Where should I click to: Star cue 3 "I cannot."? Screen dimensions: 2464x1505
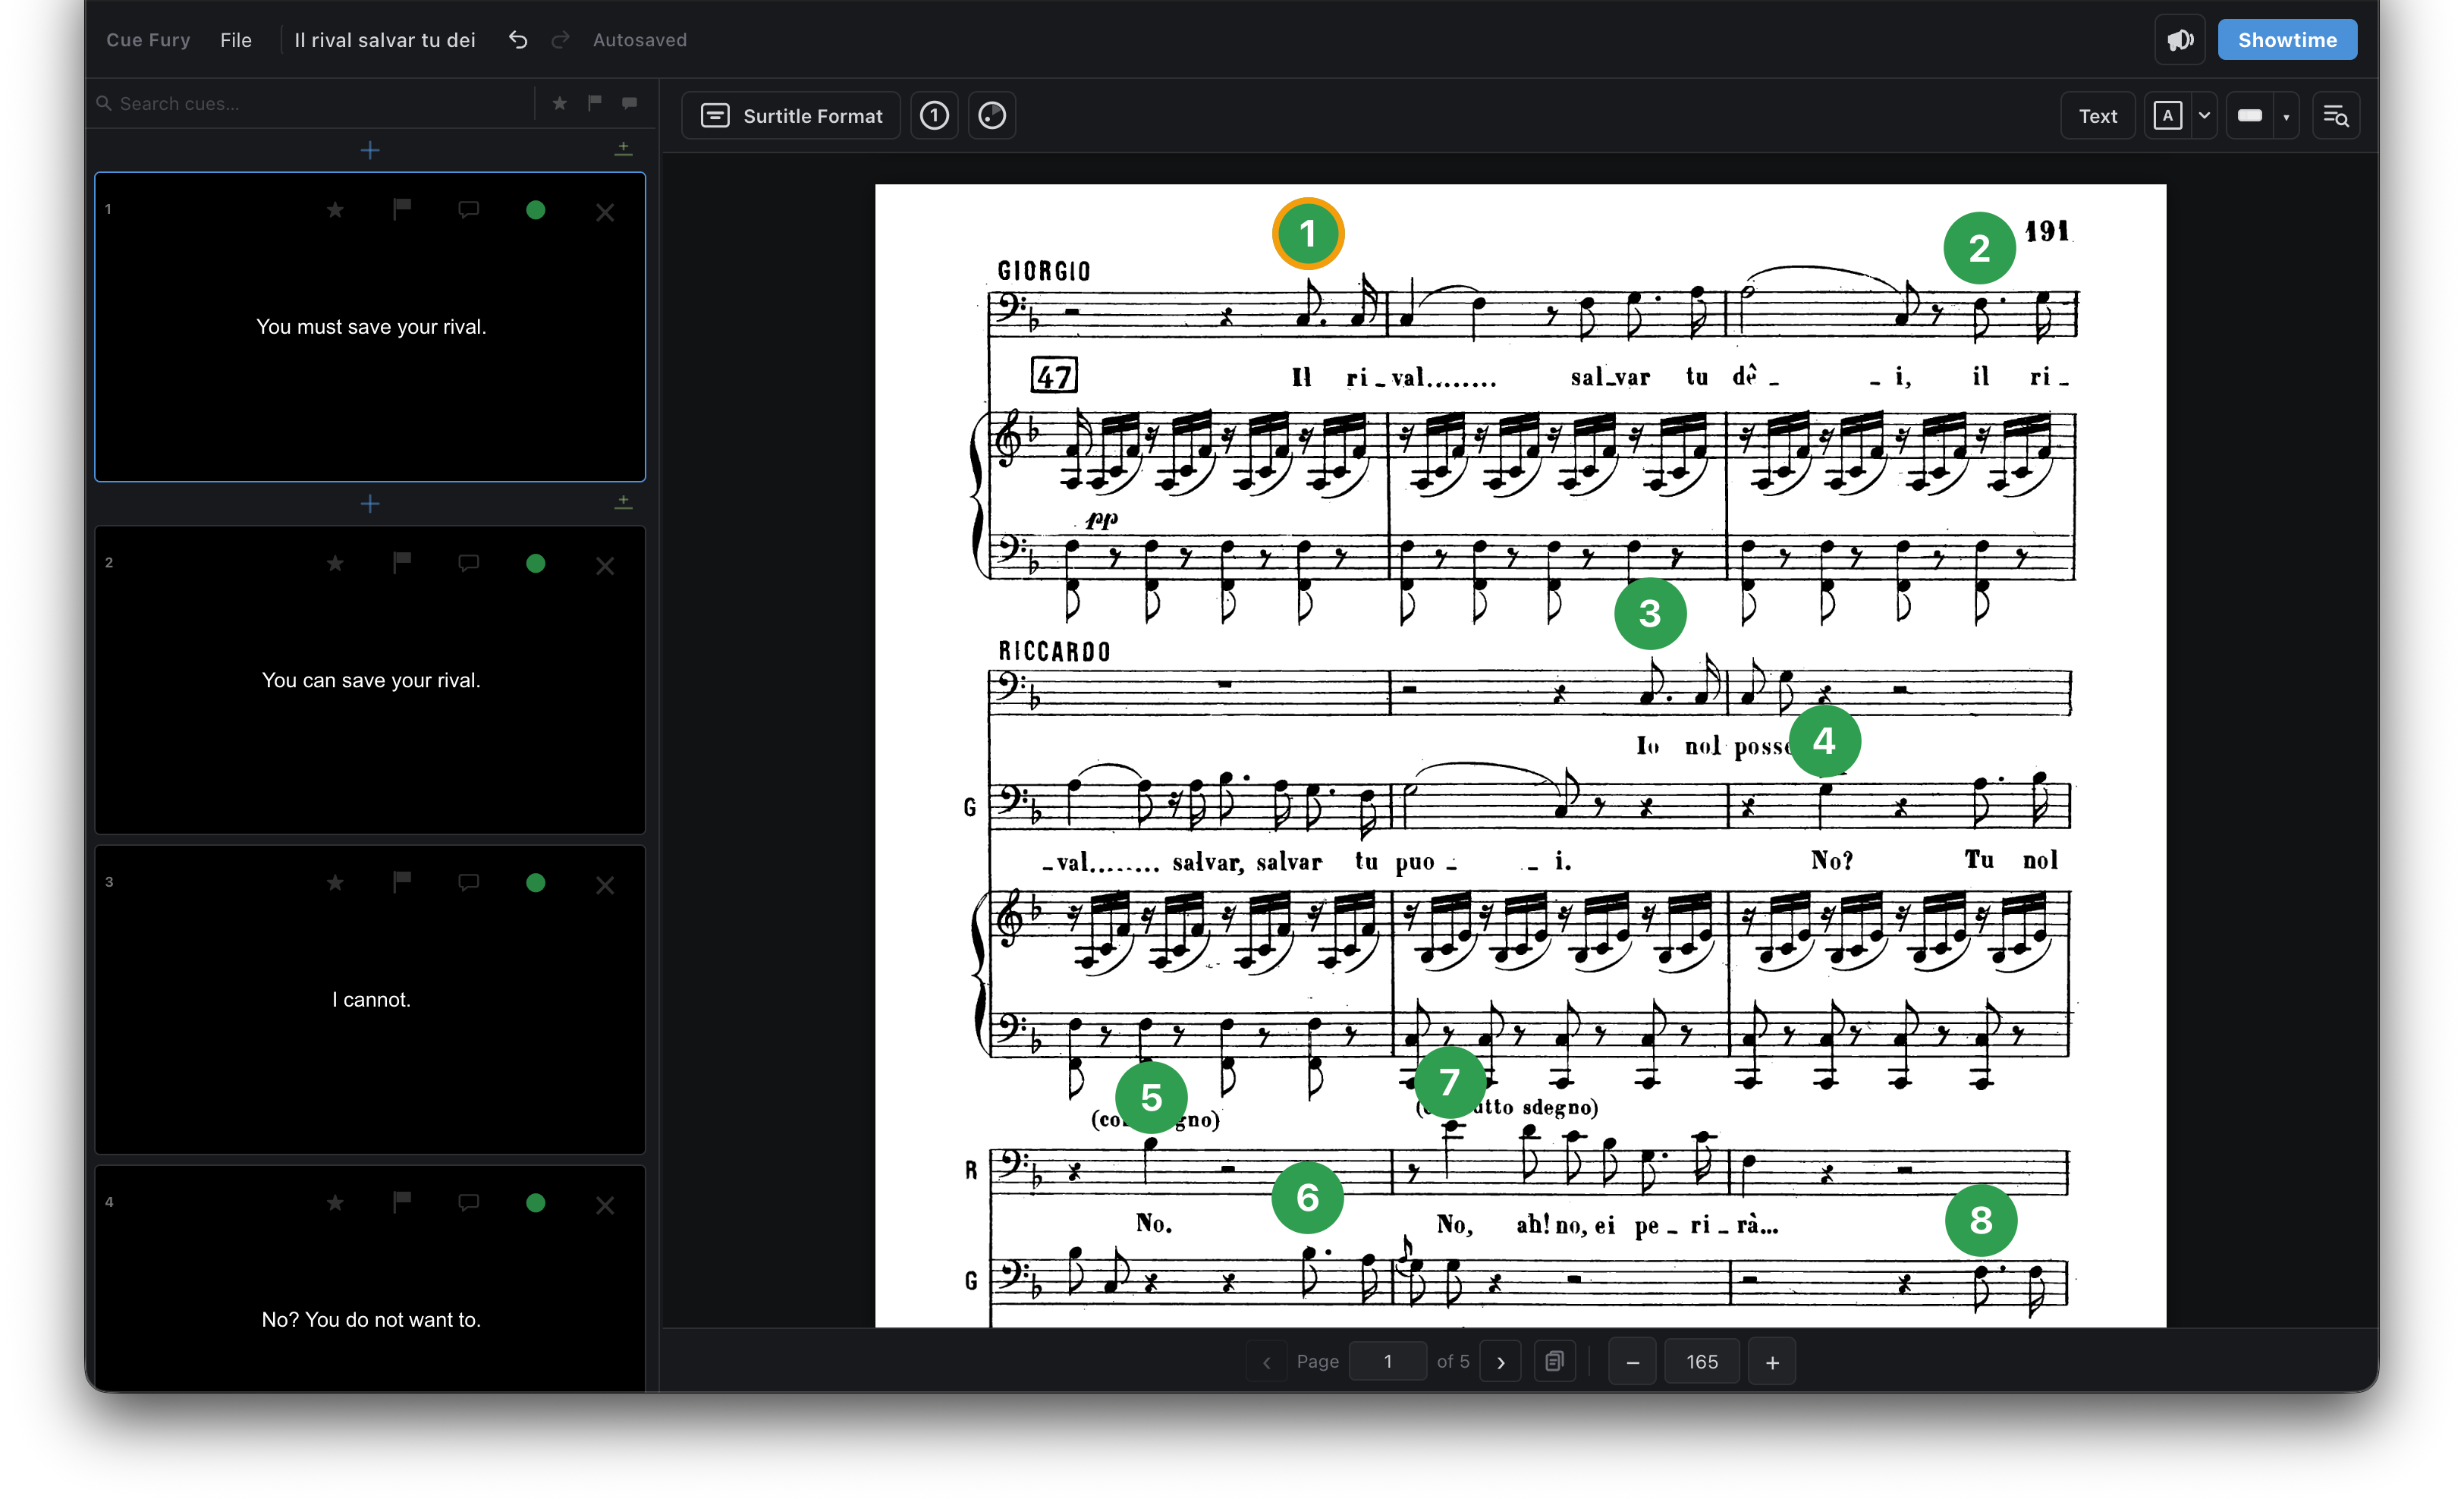point(335,883)
